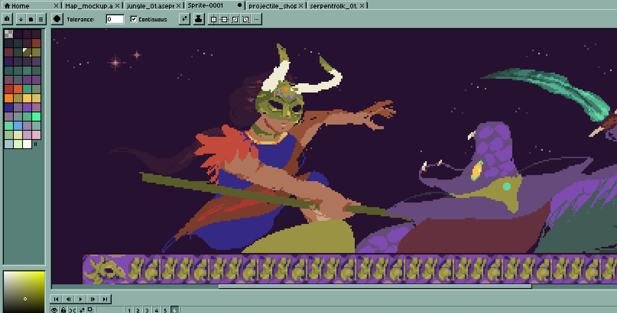This screenshot has height=313, width=617.
Task: Open the palette options menu (three lines)
Action: (x=41, y=19)
